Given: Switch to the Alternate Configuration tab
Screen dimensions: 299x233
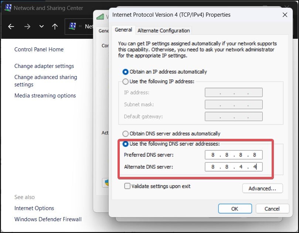Looking at the screenshot, I should click(163, 30).
